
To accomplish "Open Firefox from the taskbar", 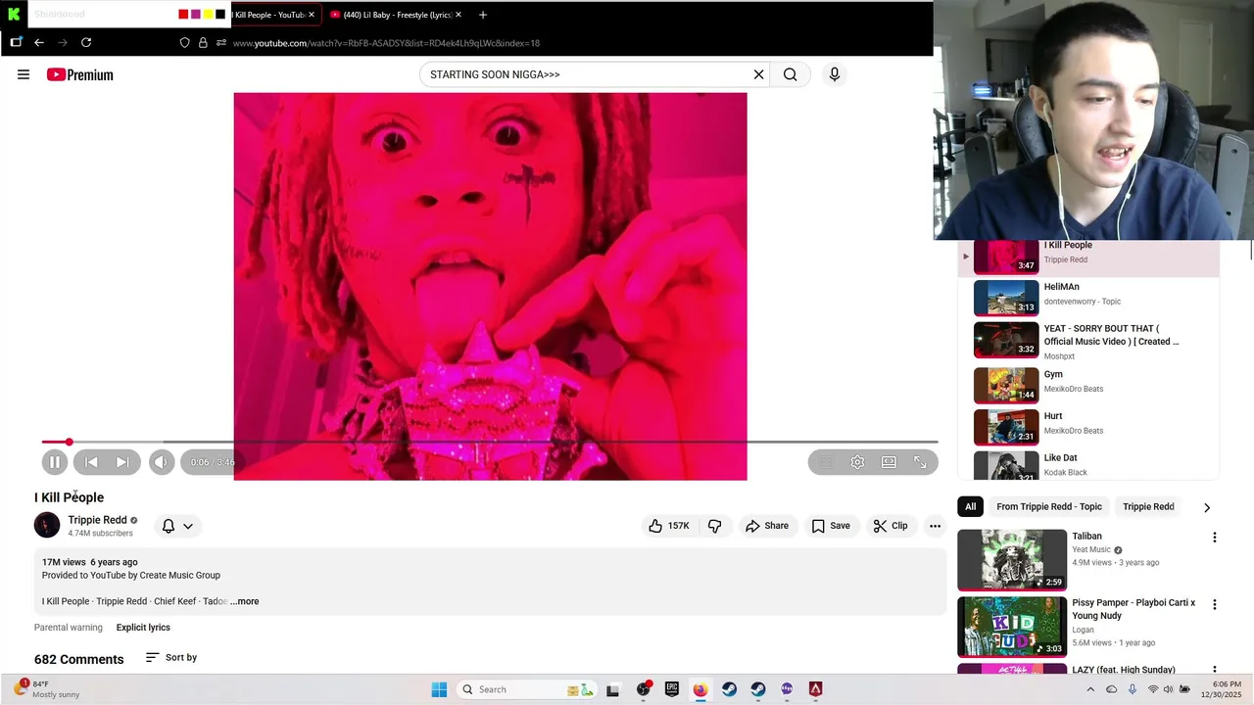I will pyautogui.click(x=700, y=689).
